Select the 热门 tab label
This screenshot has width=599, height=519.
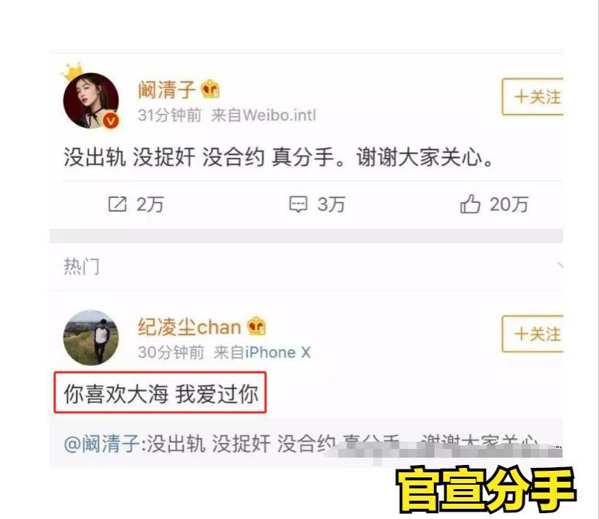click(82, 266)
